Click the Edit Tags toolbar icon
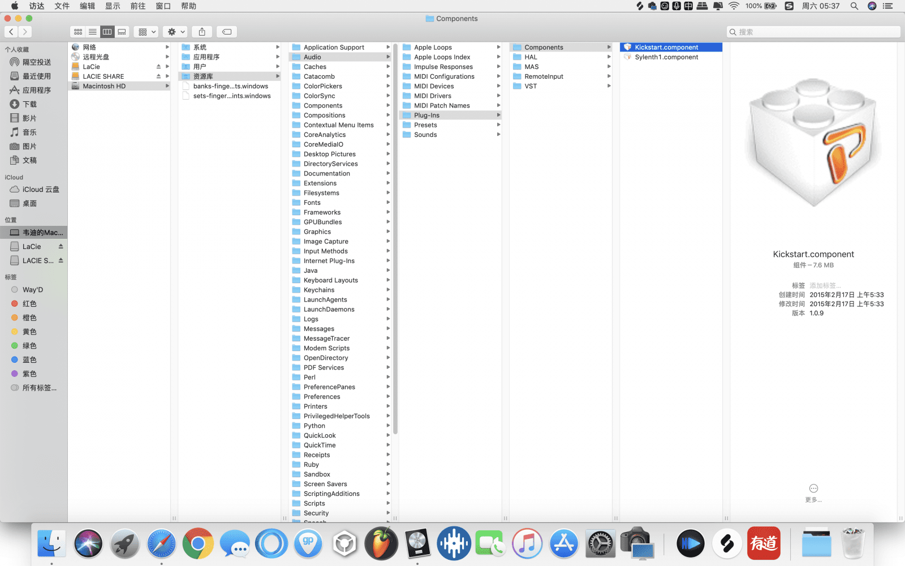 pos(227,32)
